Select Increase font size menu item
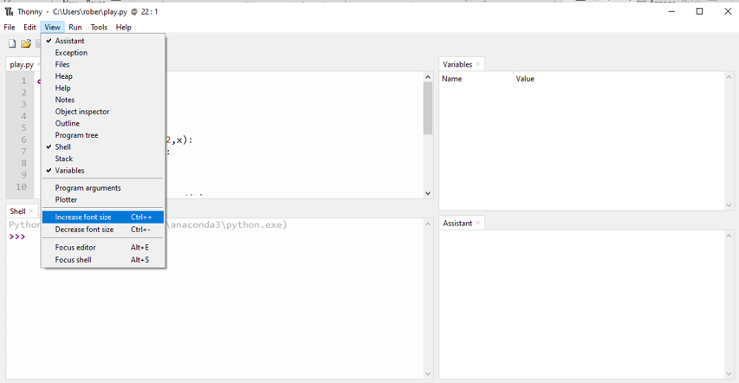 pyautogui.click(x=83, y=217)
